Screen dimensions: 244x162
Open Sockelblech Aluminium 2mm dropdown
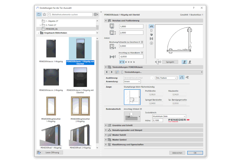tap(169, 116)
